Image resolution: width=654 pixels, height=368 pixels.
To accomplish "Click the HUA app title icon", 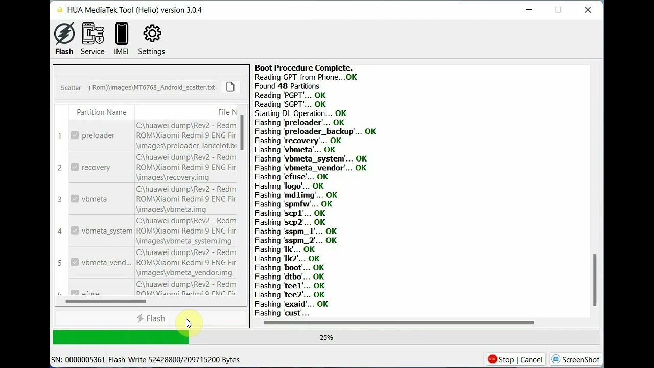I will [x=60, y=10].
